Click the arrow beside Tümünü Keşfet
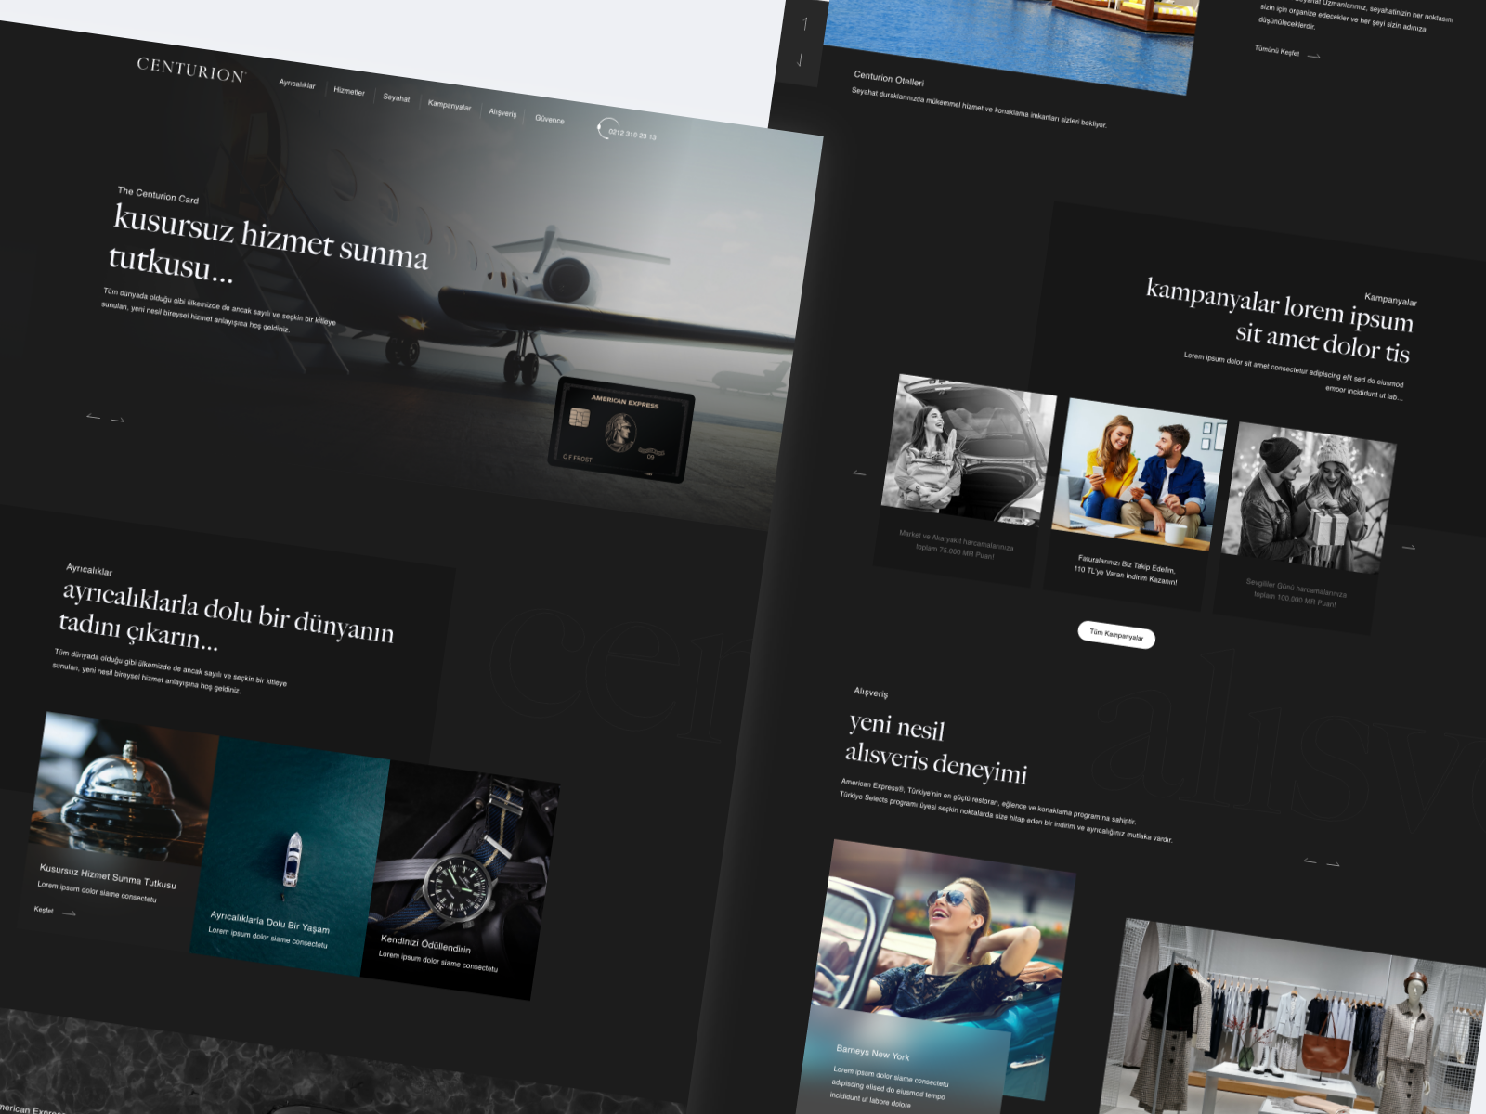 1313,56
